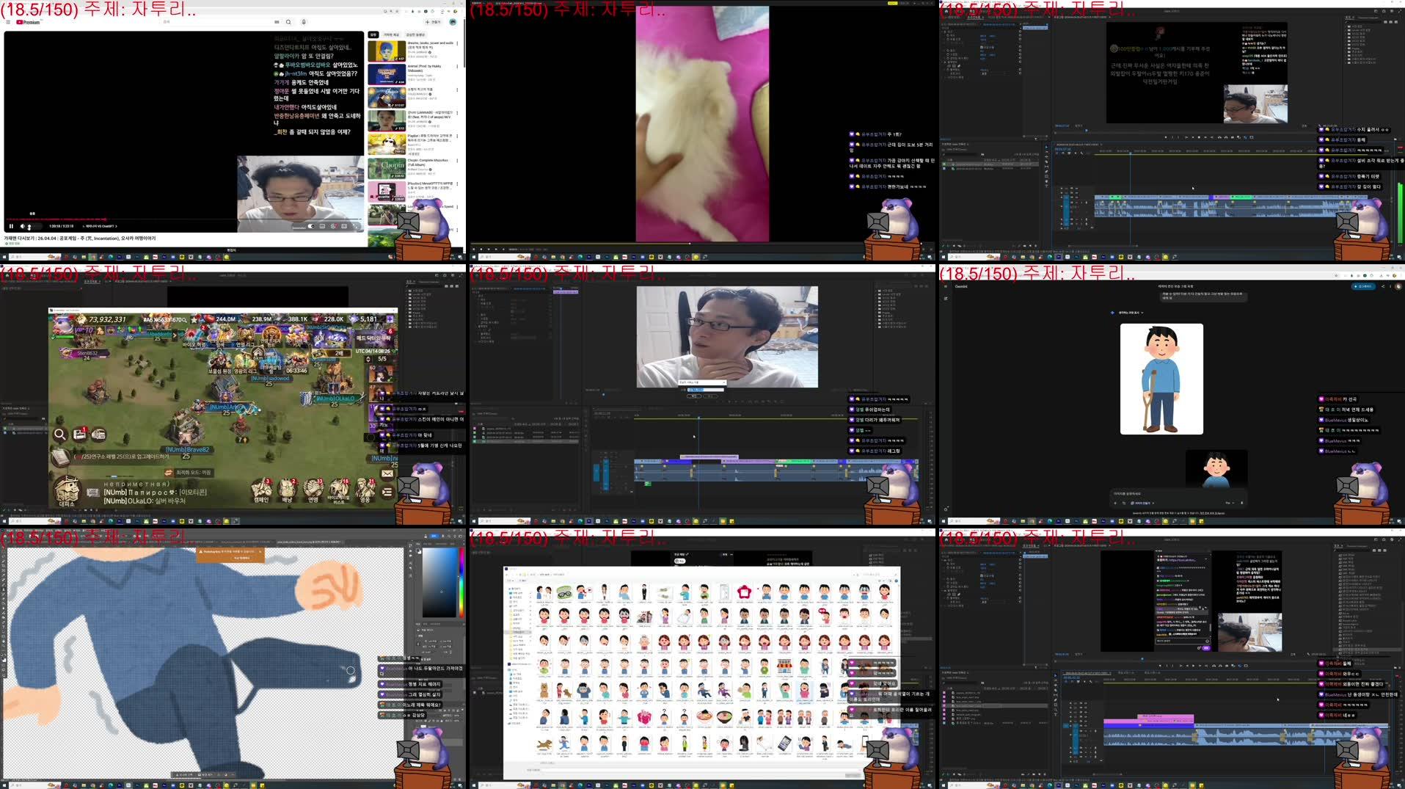Click the settings gear in the YouTube player
Image resolution: width=1405 pixels, height=789 pixels.
tap(335, 227)
